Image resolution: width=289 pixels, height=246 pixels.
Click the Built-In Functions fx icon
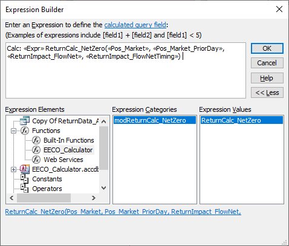point(36,140)
